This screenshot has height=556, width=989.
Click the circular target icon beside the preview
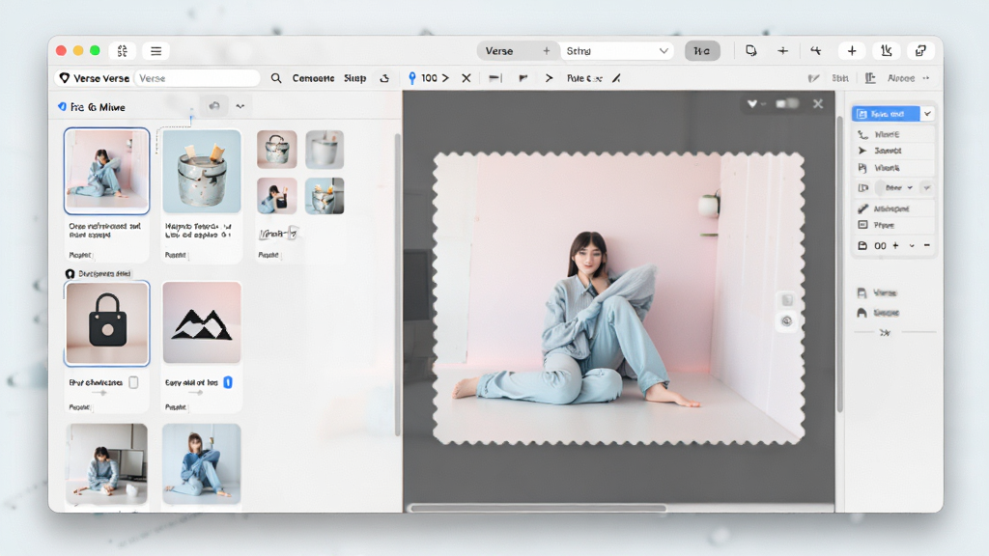coord(786,320)
